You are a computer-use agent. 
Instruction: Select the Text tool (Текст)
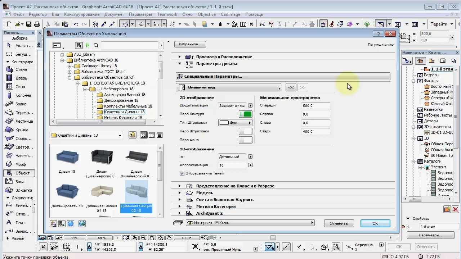pos(19,223)
